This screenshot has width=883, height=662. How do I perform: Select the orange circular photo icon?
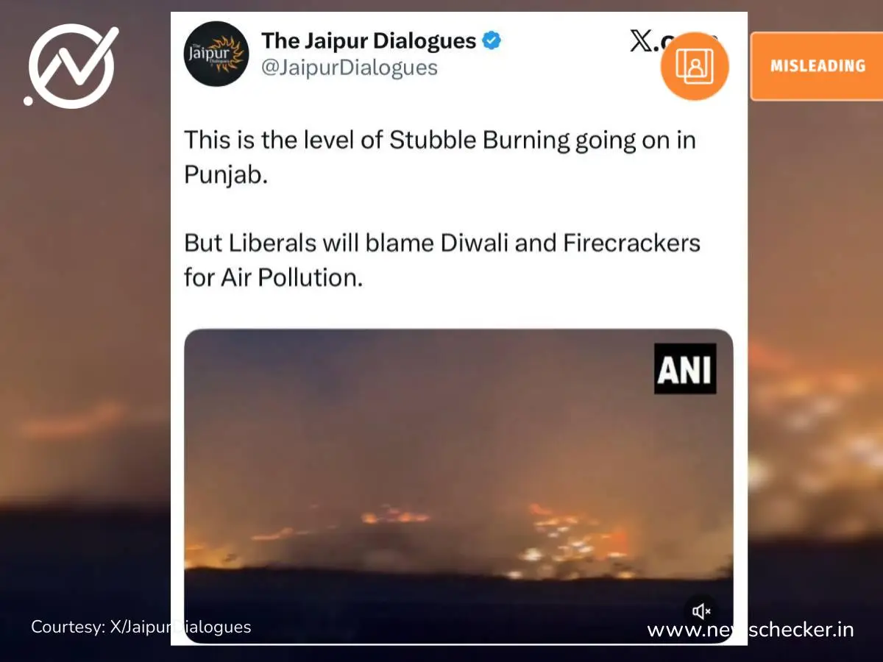[x=694, y=66]
